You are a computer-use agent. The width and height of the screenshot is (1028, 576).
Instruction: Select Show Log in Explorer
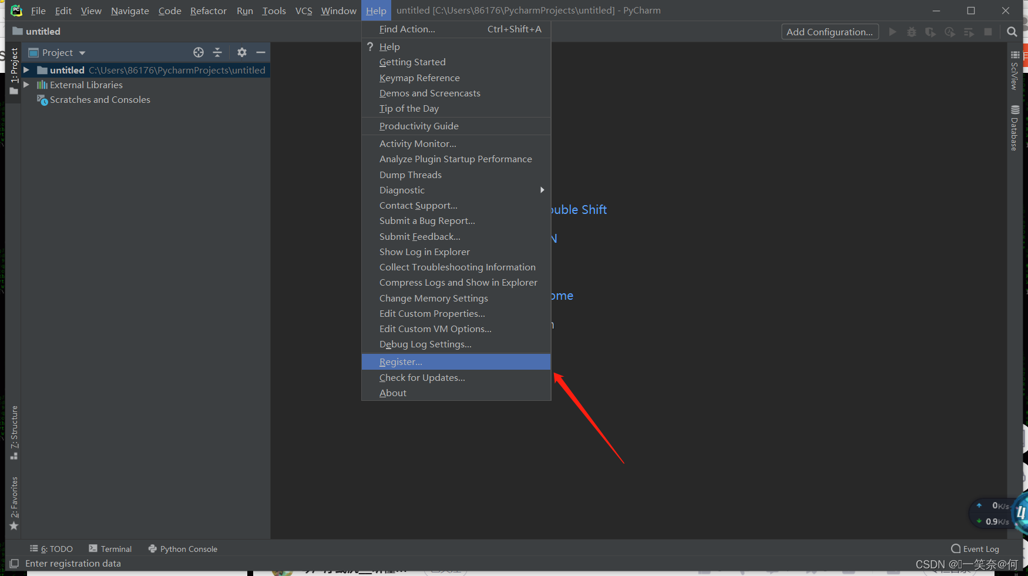click(x=456, y=252)
